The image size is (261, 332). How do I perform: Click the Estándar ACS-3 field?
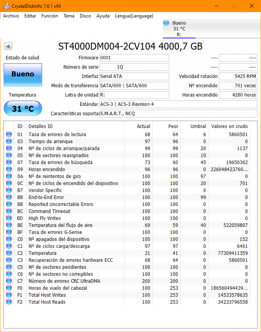point(179,104)
